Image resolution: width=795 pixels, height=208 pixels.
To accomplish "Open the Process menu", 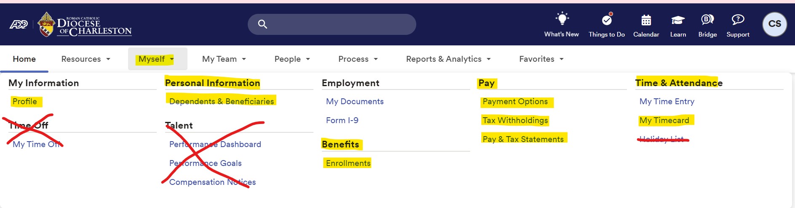I will click(358, 59).
